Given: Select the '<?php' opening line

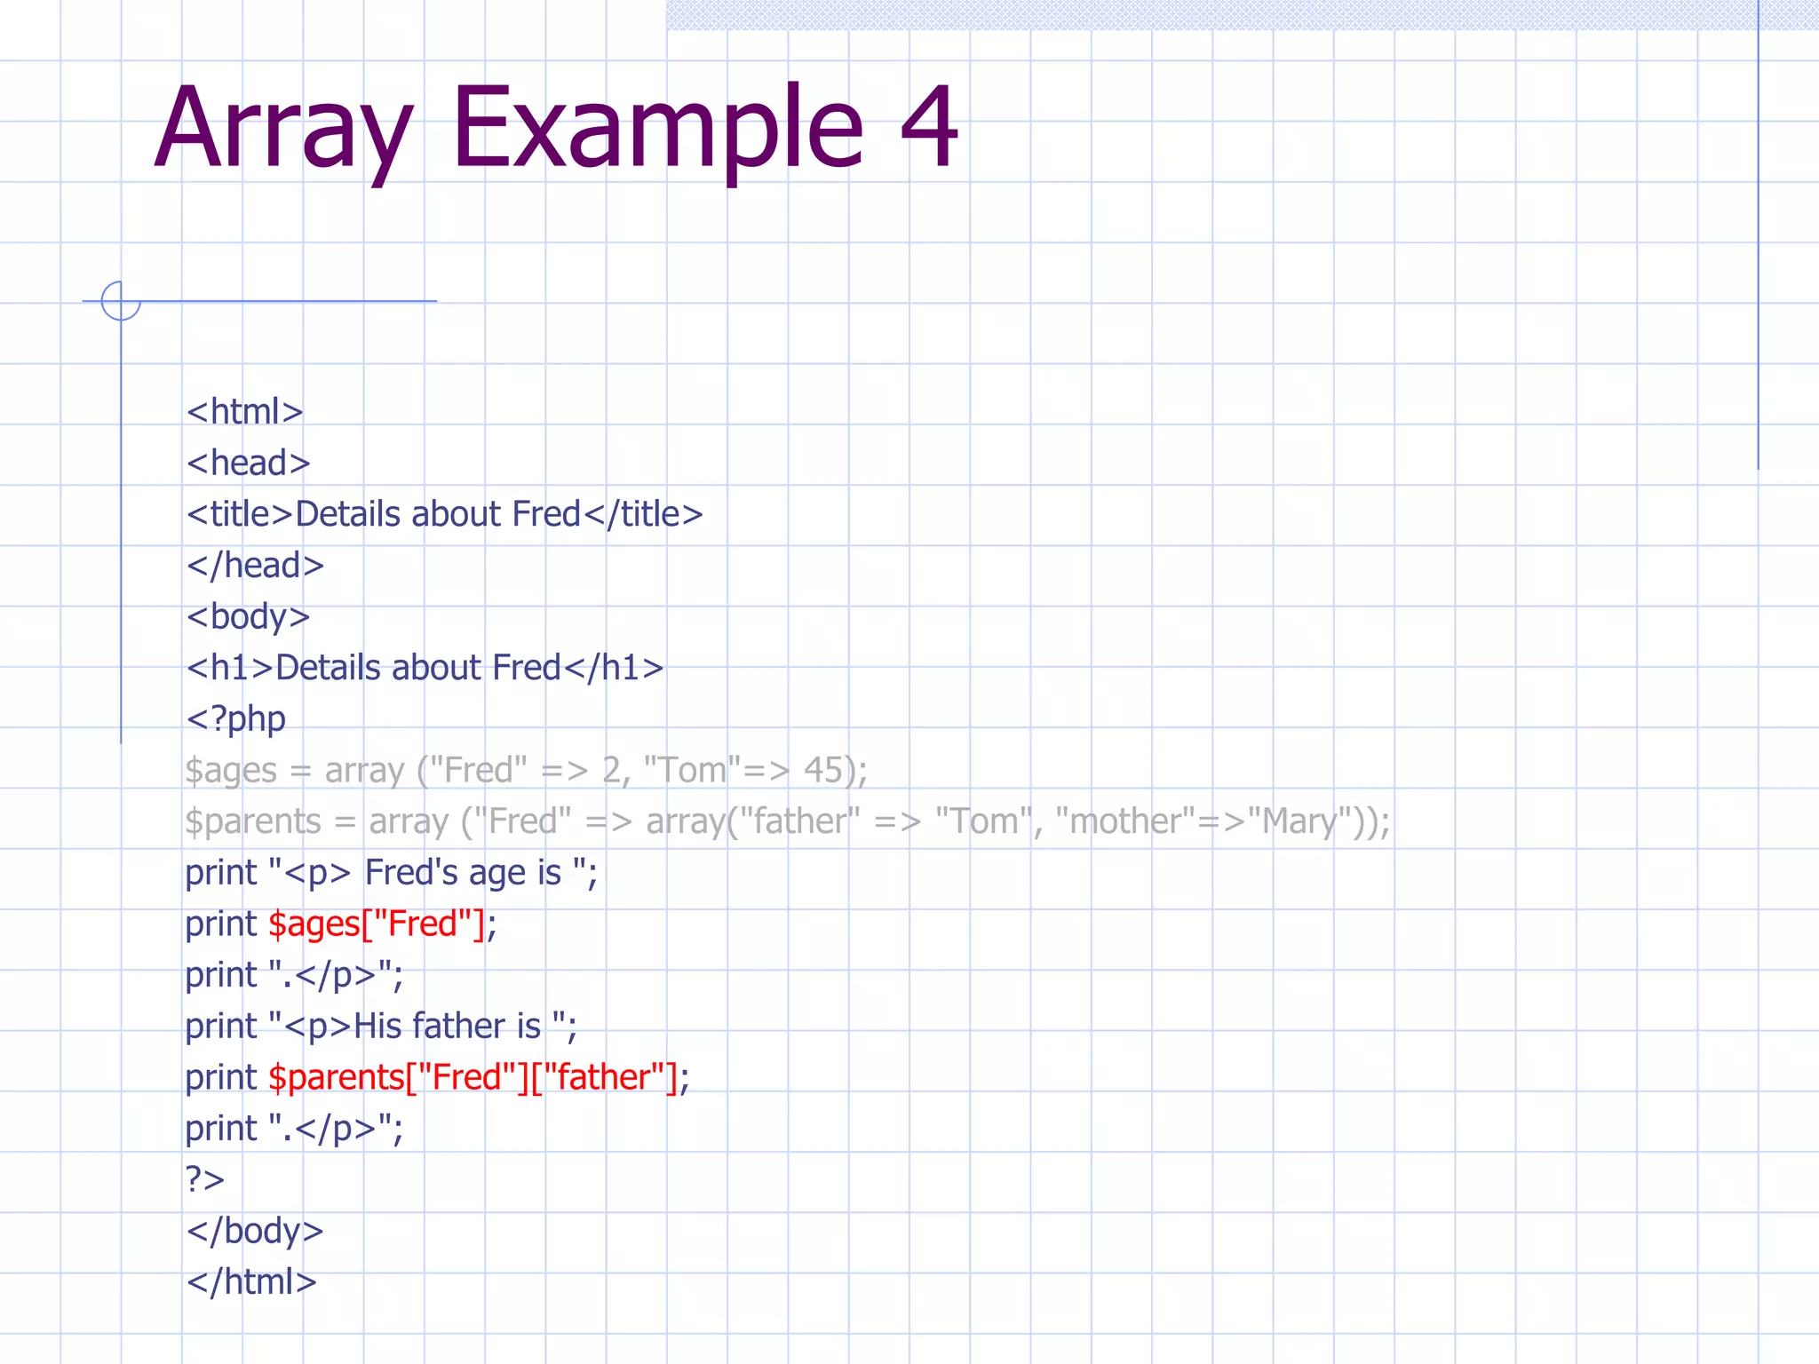Looking at the screenshot, I should pos(235,719).
